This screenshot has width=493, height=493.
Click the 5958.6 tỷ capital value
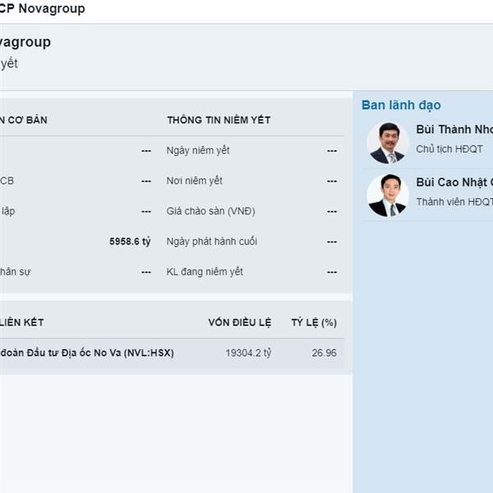pos(130,242)
